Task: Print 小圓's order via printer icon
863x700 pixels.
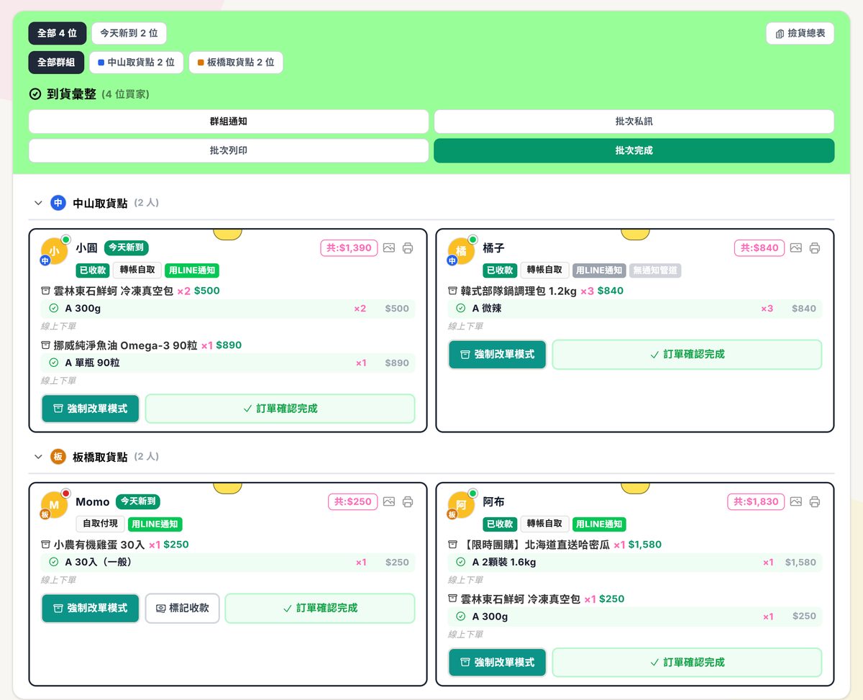Action: click(408, 248)
